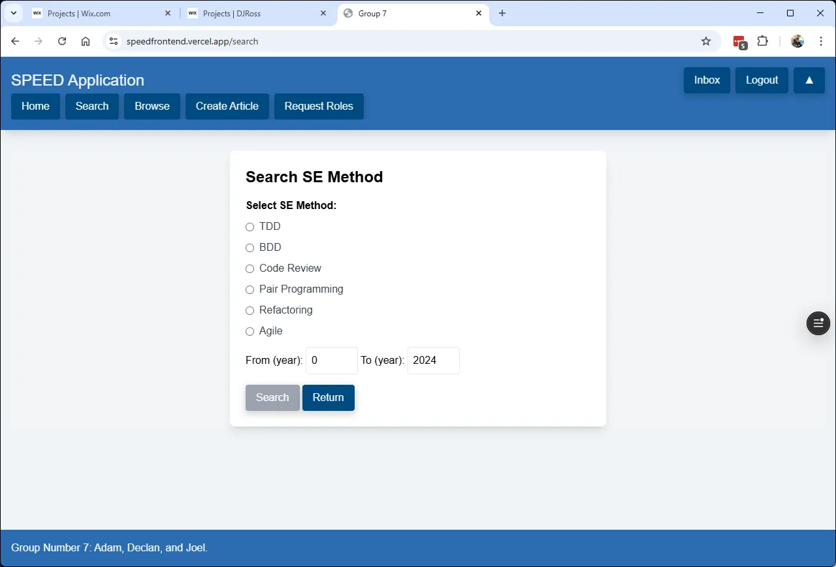836x567 pixels.
Task: Bookmark this page with star icon
Action: click(x=706, y=41)
